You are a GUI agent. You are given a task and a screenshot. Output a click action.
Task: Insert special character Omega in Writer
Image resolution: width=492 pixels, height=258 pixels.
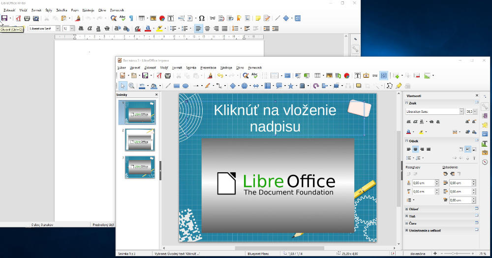(202, 18)
